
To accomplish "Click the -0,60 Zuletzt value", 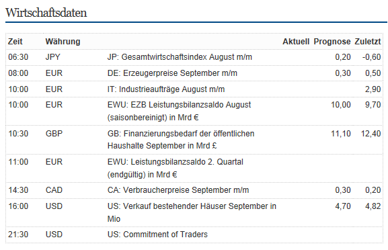I will click(371, 57).
